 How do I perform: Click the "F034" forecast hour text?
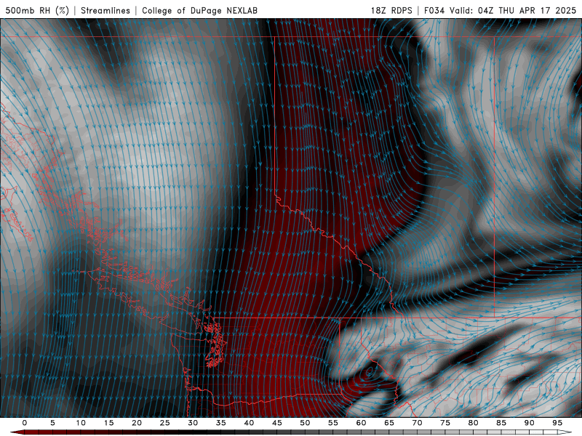434,10
